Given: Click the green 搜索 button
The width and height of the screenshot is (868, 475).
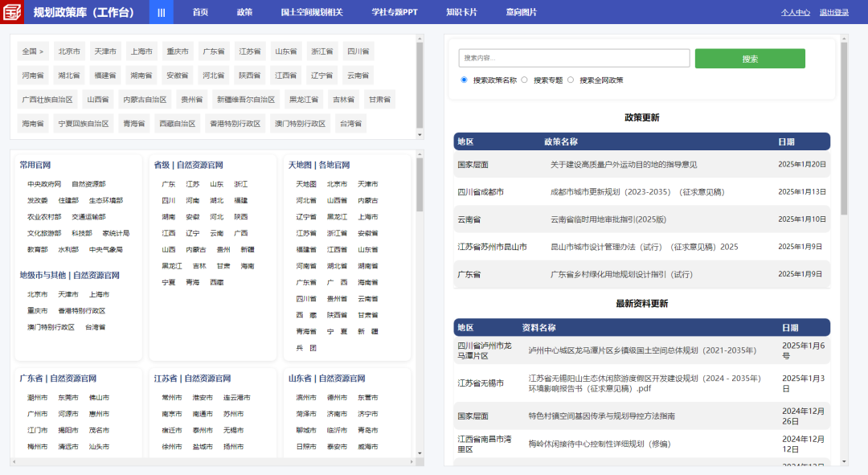Looking at the screenshot, I should pos(750,59).
